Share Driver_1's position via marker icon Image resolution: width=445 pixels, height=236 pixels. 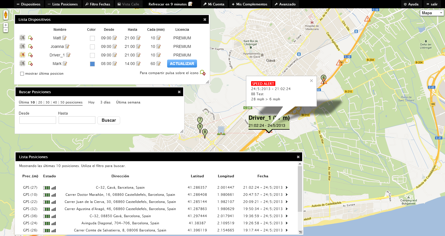(30, 55)
